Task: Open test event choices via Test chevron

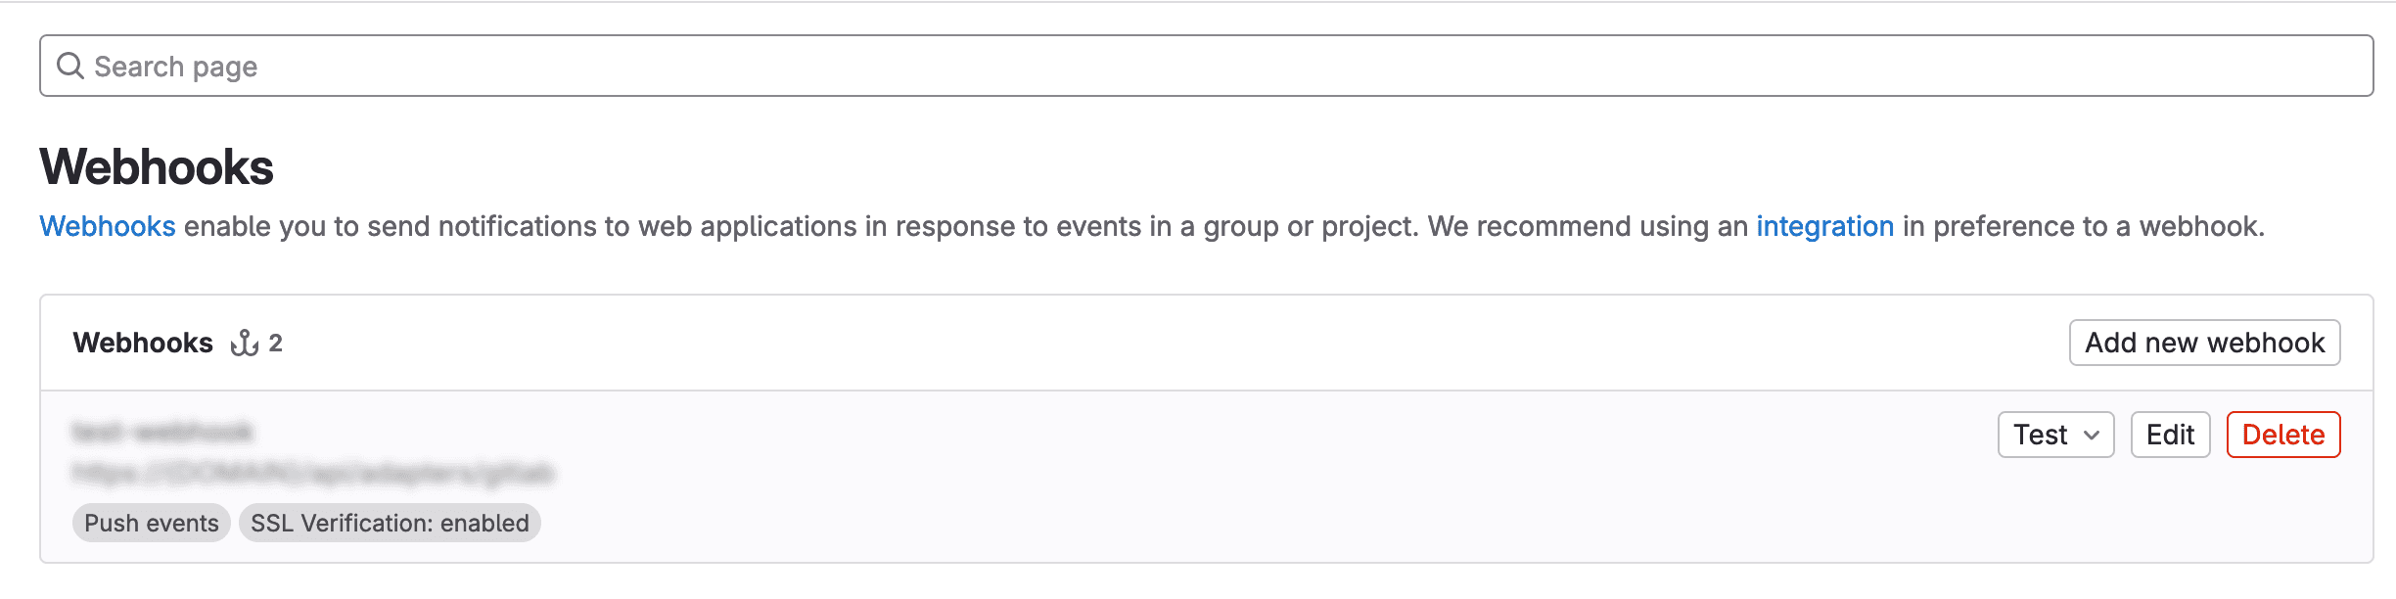Action: [2091, 434]
